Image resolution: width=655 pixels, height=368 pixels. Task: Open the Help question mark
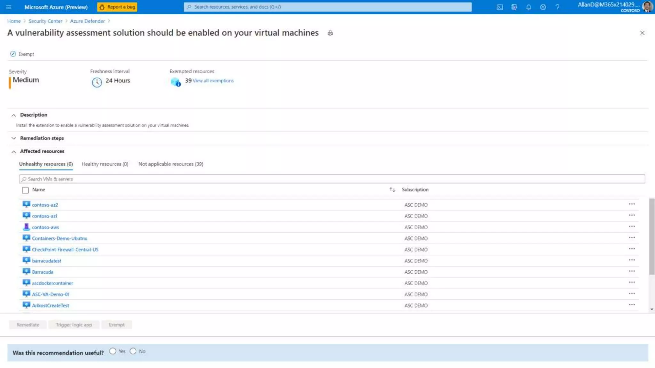(x=557, y=7)
